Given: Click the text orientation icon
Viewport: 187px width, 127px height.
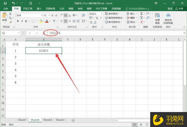Looking at the screenshot, I should (x=74, y=15).
